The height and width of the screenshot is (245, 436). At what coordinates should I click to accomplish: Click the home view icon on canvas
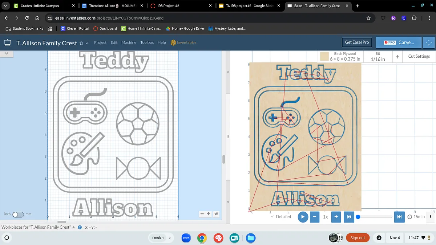(x=216, y=214)
